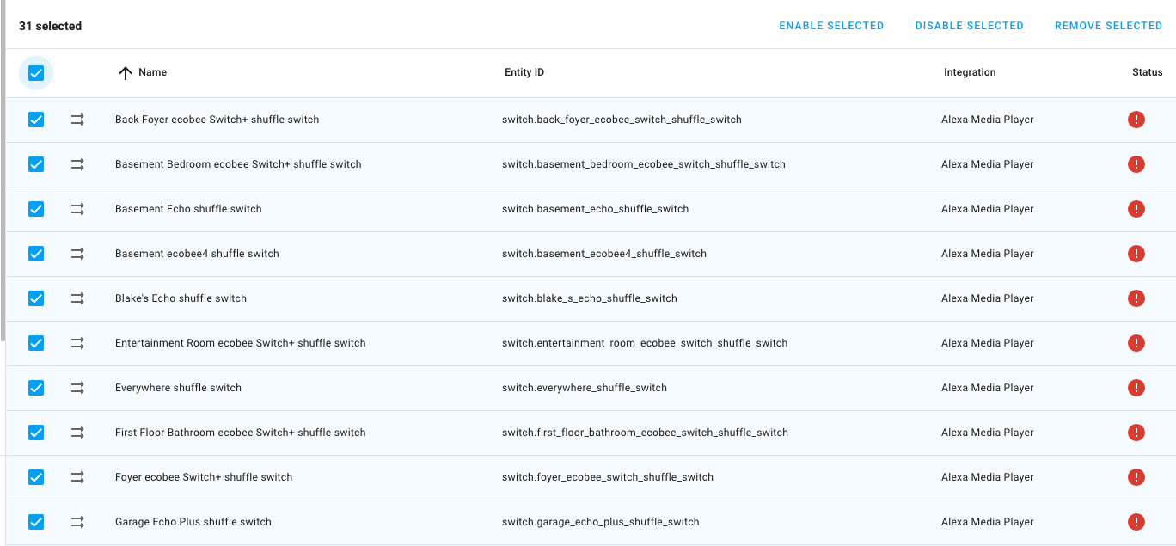Screen dimensions: 1176x546
Task: Click the error status icon for Basement Echo shuffle switch
Action: (x=1136, y=208)
